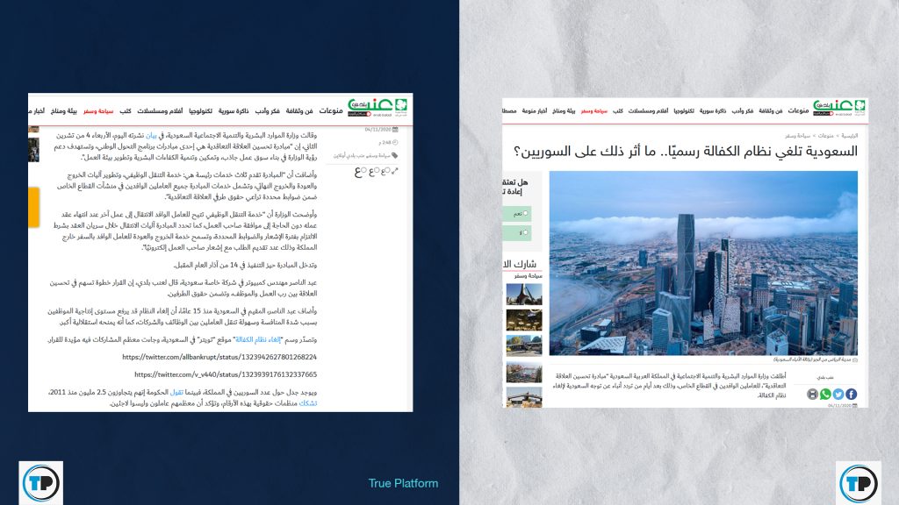This screenshot has height=505, width=899.
Task: Open the second sidebar thumbnail with night lights
Action: pyautogui.click(x=524, y=320)
